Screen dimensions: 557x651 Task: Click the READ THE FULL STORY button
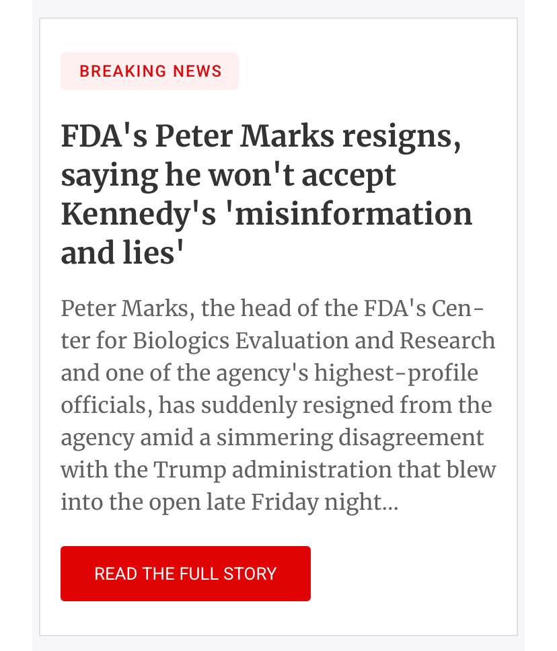coord(185,574)
